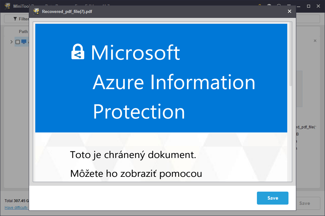Dismiss the side panel with small x
Viewport: 325px width, 216px height.
[x=315, y=41]
